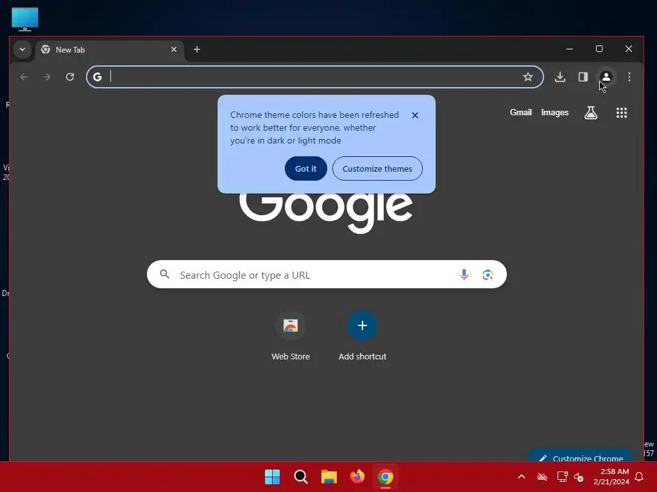657x492 pixels.
Task: Launch Firefox from the taskbar
Action: click(357, 477)
